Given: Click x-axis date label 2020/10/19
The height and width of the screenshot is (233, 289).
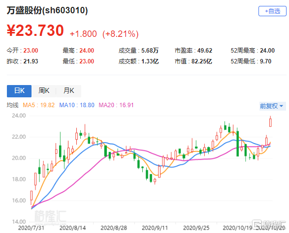Looking at the screenshot, I should click(237, 228).
